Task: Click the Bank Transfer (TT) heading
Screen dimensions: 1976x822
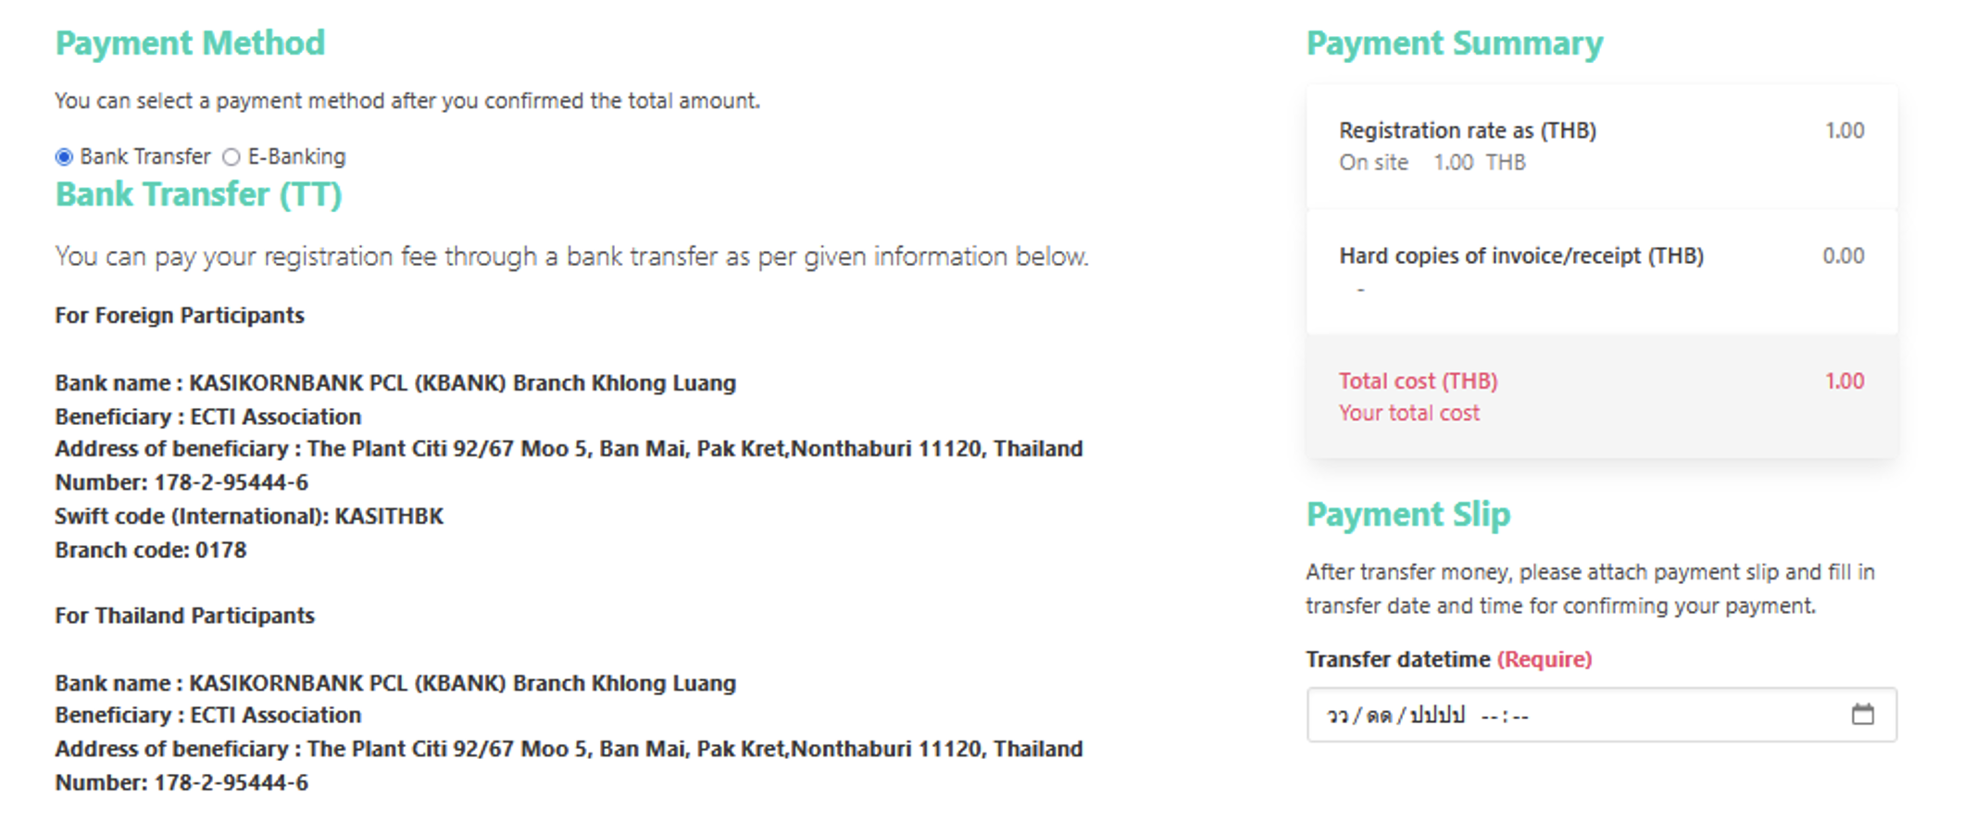Action: [x=198, y=194]
